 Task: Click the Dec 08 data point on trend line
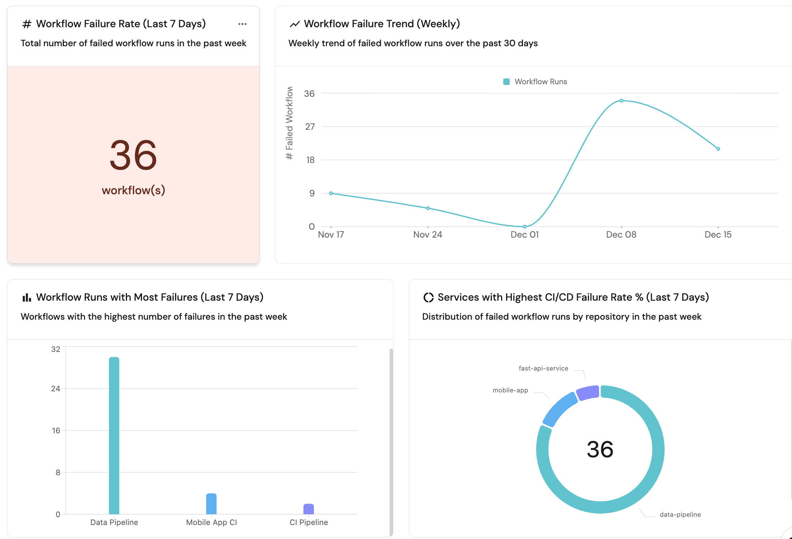point(621,101)
